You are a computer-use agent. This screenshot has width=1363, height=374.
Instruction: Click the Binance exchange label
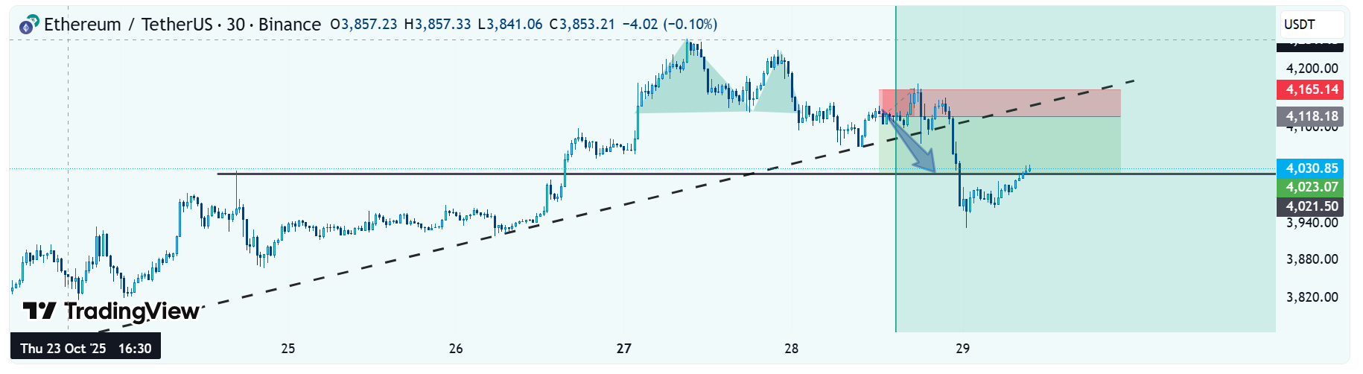pos(289,25)
